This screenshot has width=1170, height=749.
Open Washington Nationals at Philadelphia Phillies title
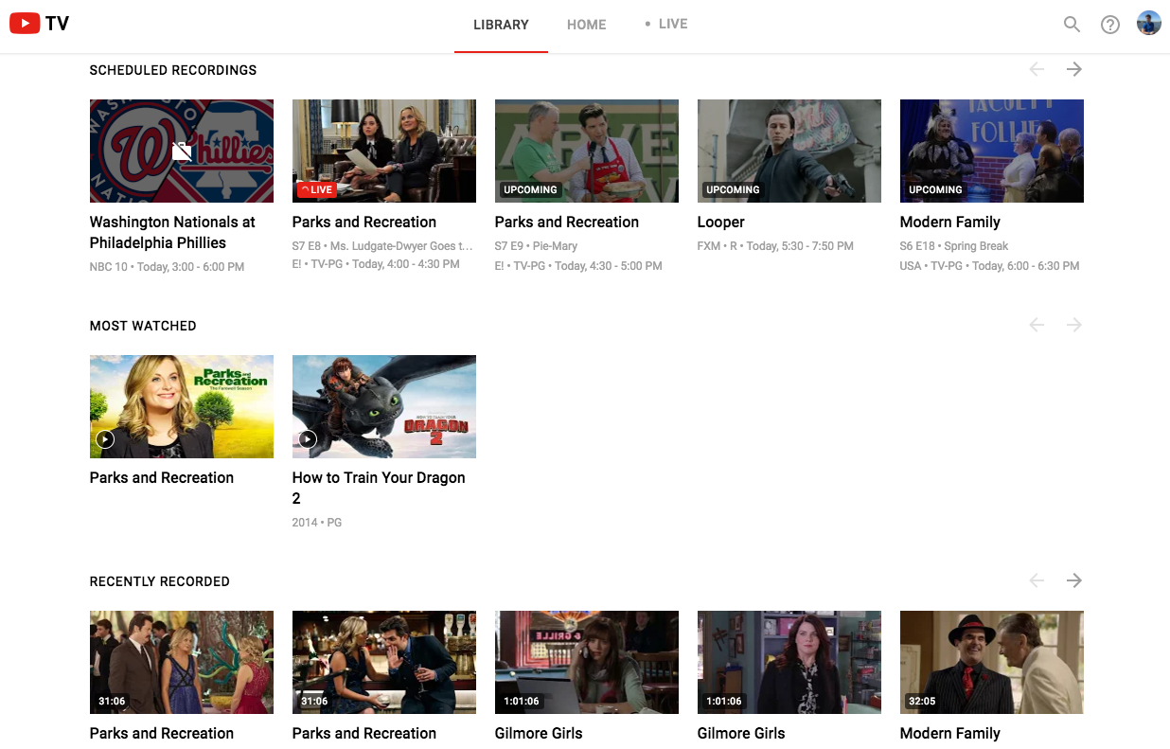coord(172,232)
